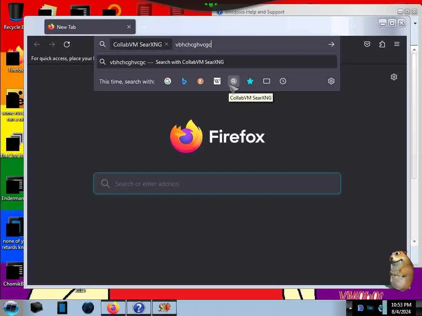422x316 pixels.
Task: Search this time with Wikipedia
Action: pyautogui.click(x=217, y=81)
